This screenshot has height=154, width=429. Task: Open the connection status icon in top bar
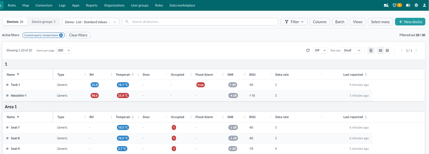point(386,5)
